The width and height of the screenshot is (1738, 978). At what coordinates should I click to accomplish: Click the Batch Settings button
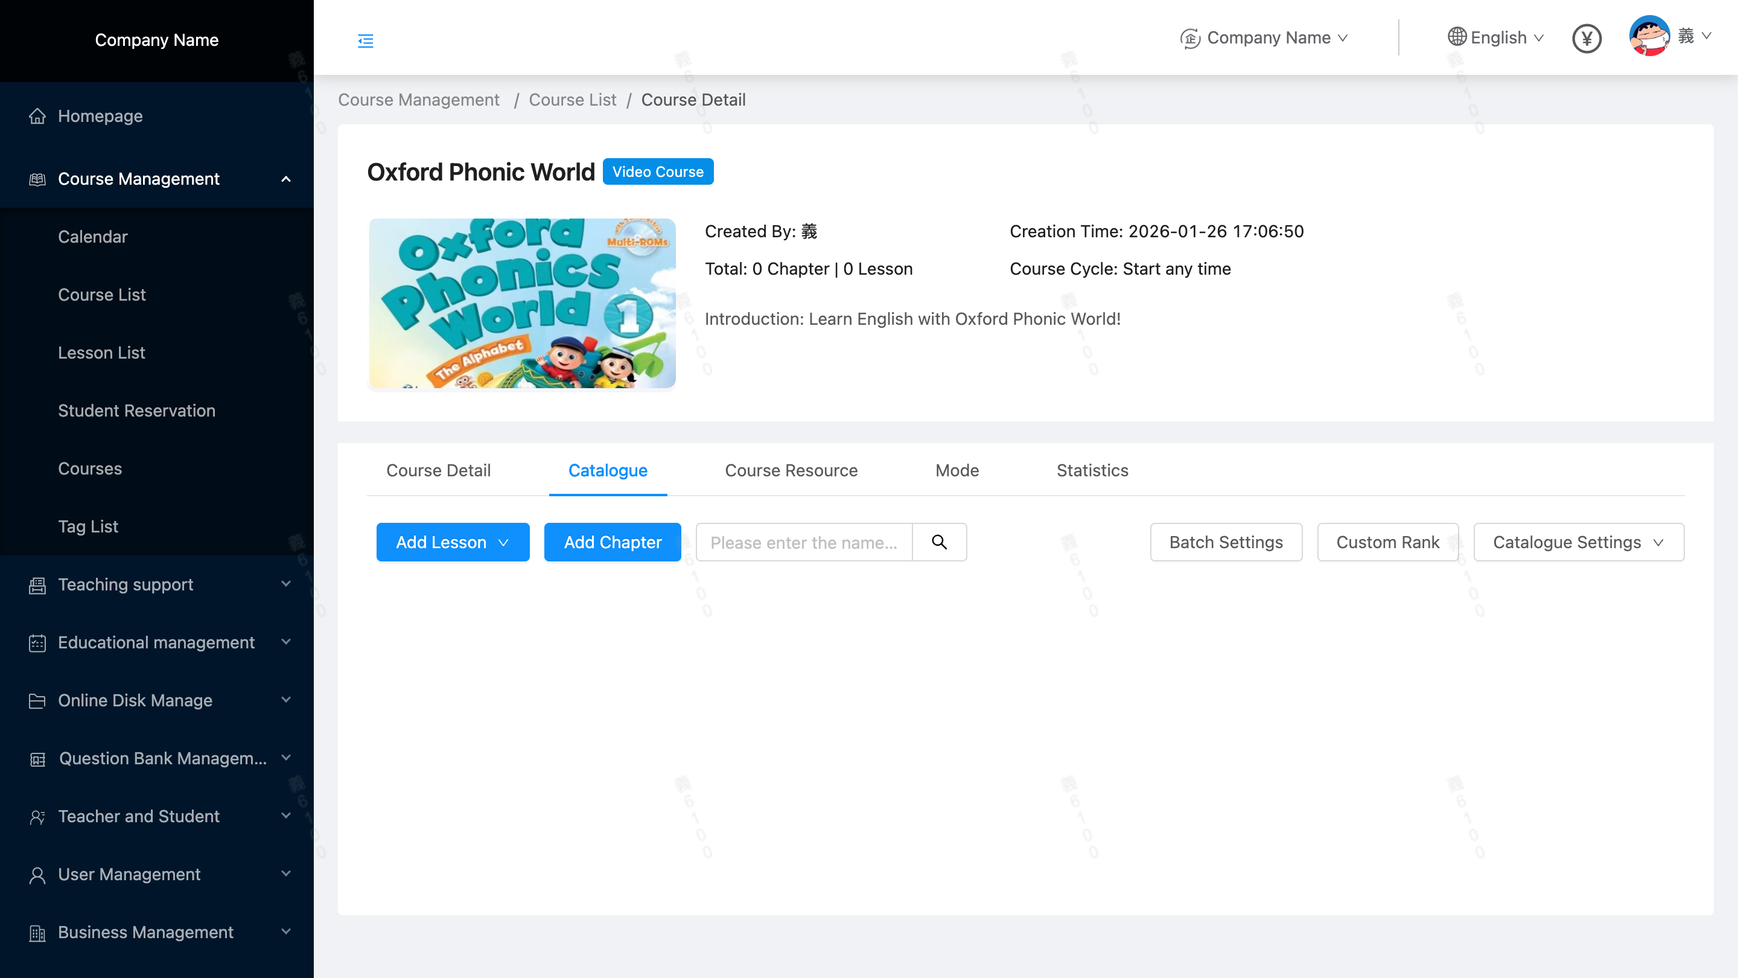click(1225, 542)
